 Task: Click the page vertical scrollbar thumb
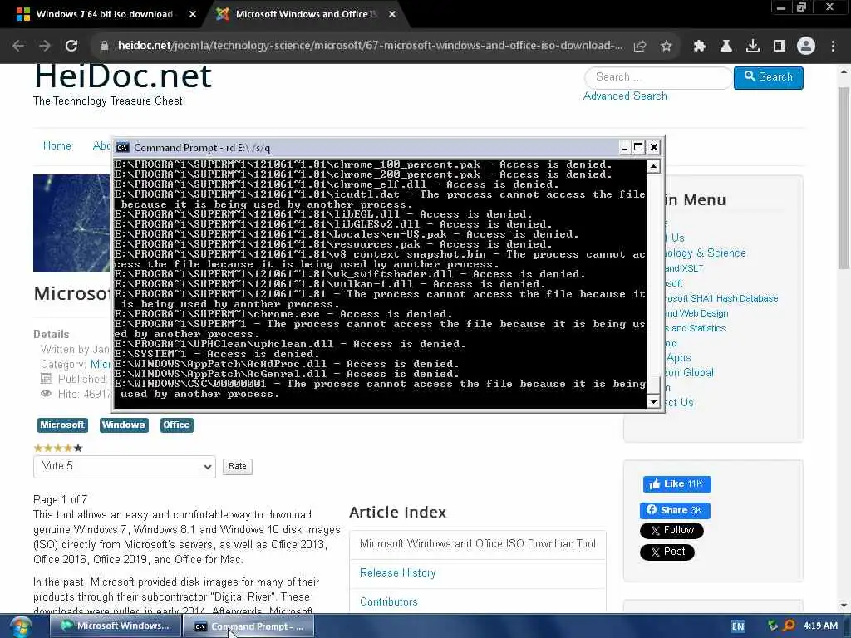(844, 176)
